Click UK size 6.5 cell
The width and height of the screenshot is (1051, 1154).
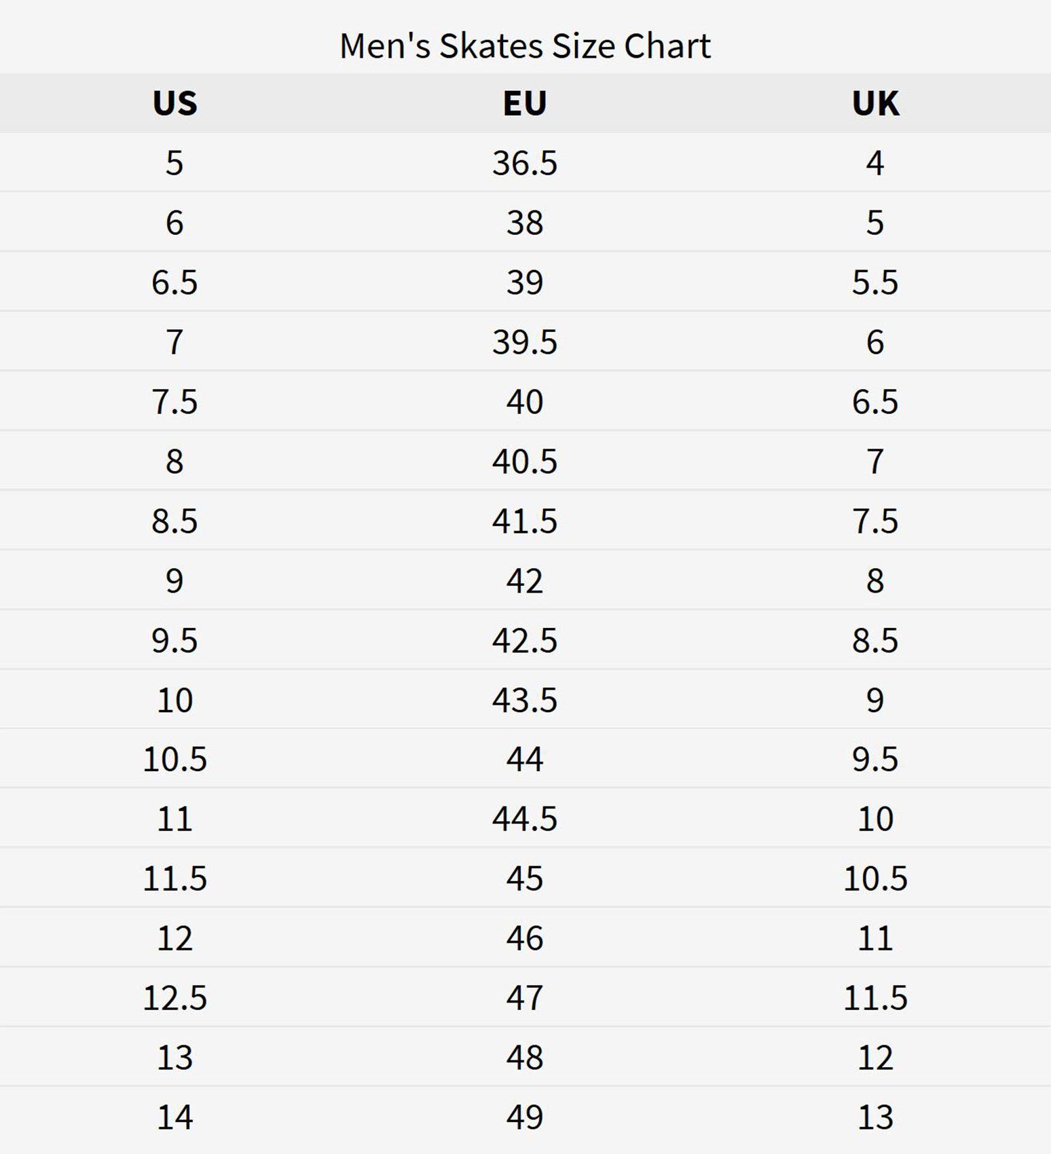[875, 402]
